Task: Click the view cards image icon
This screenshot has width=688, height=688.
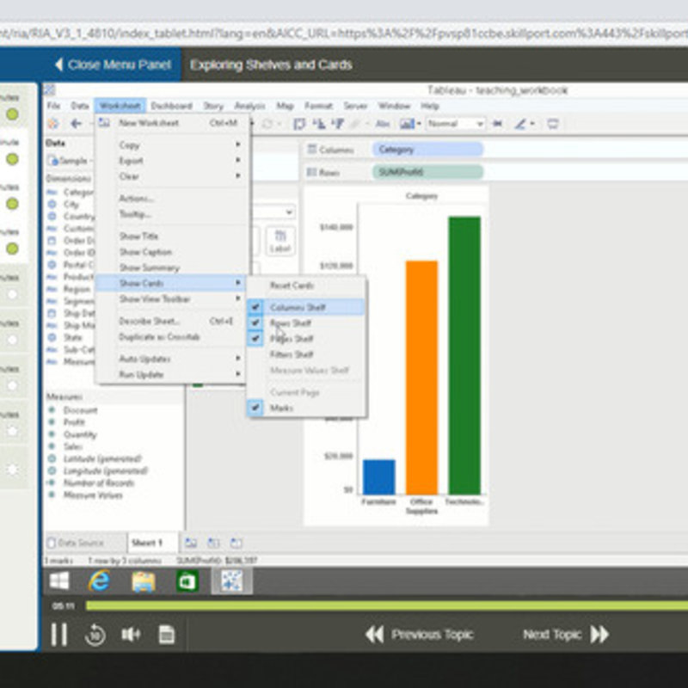Action: pos(407,124)
